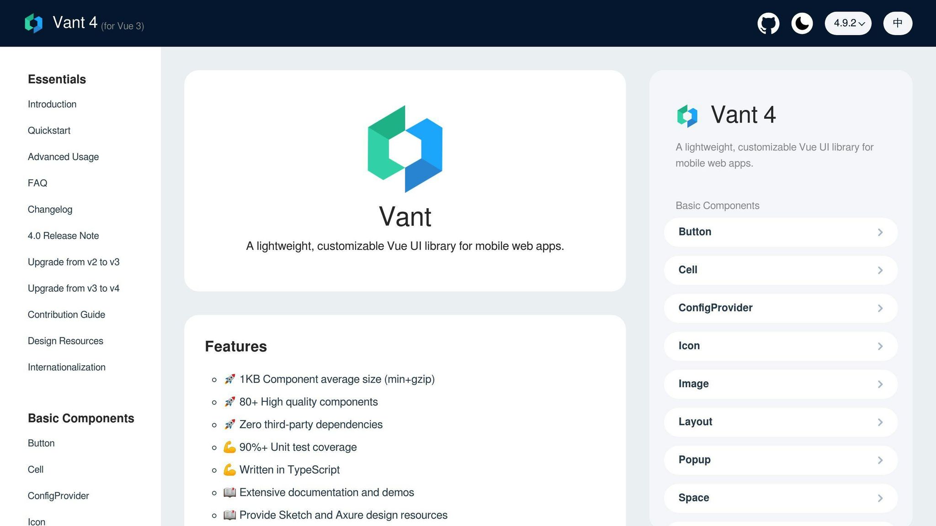Open the 4.0 Release Note page
This screenshot has height=526, width=936.
63,236
